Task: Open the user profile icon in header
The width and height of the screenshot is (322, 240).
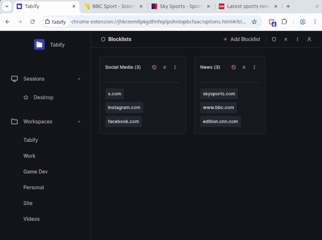Action: (309, 39)
